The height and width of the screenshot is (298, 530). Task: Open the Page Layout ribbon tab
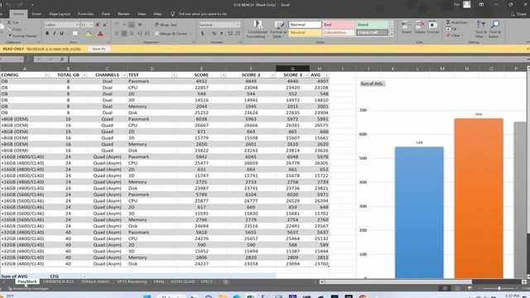click(x=60, y=14)
